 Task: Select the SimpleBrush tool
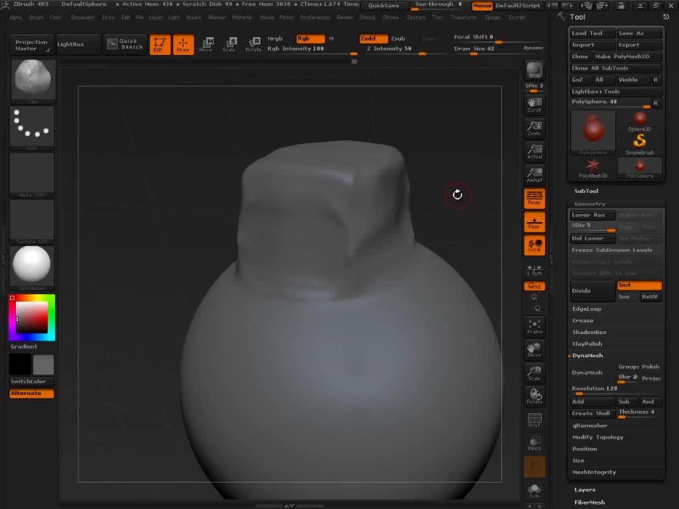pos(640,144)
